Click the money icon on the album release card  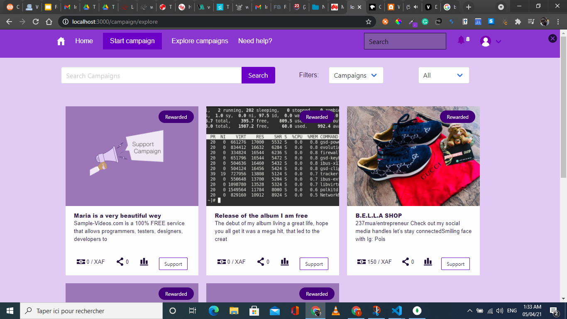tap(222, 262)
